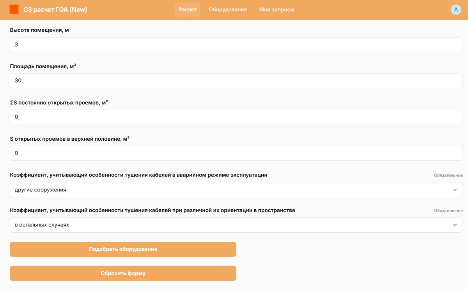
Task: Click the orange square app logo
Action: 14,9
